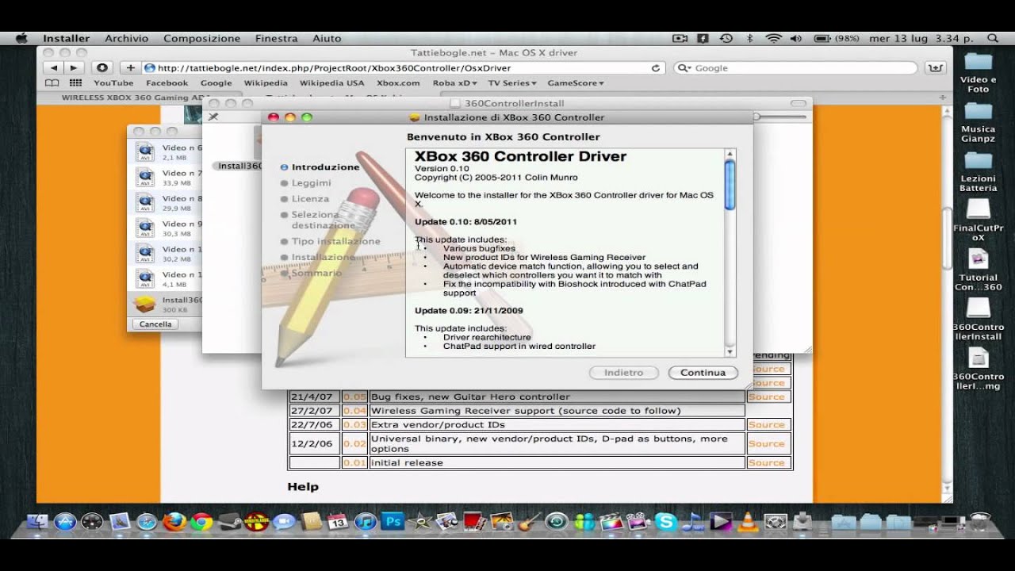Click the Google search field in Safari

pos(795,68)
